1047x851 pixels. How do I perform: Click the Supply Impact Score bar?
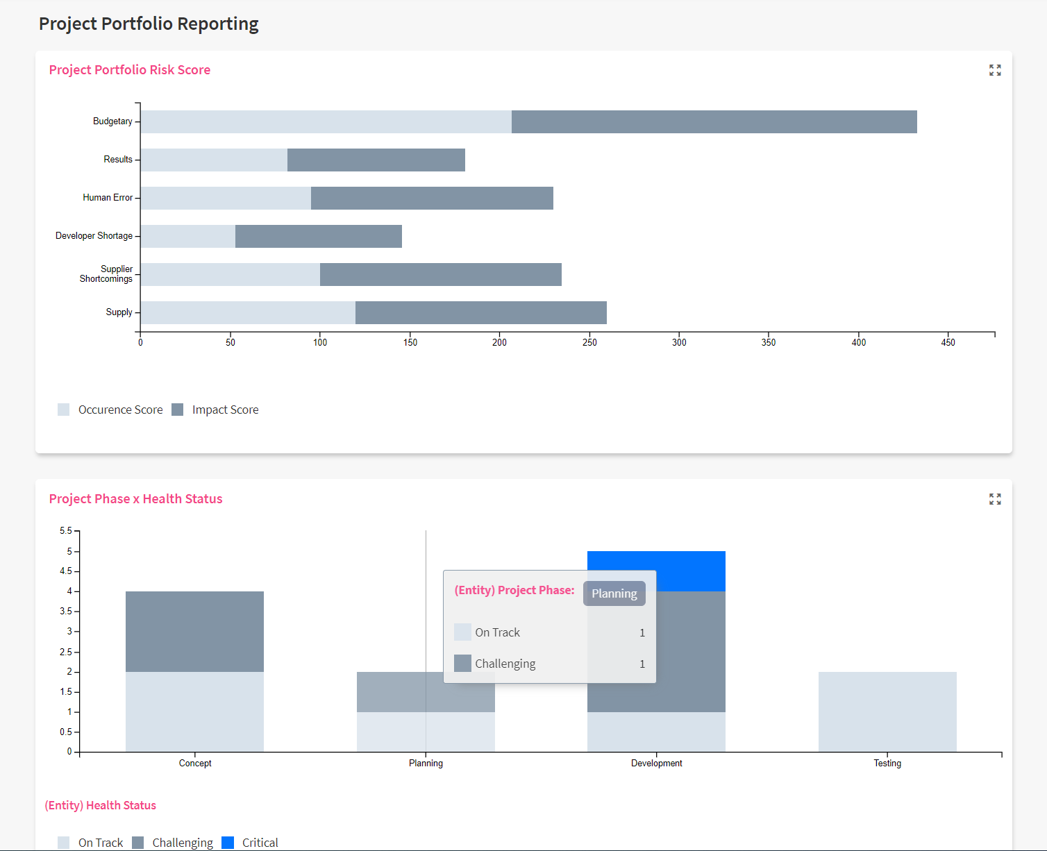click(480, 312)
